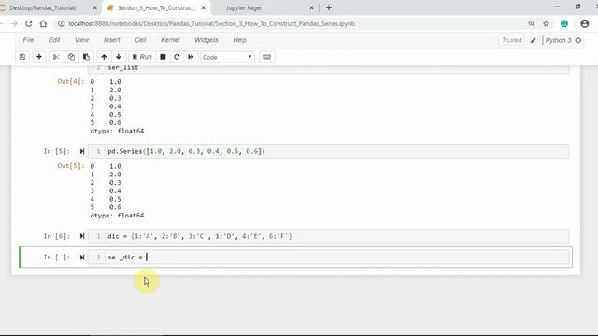Click the Out[5] output label
The width and height of the screenshot is (598, 336).
pos(71,166)
